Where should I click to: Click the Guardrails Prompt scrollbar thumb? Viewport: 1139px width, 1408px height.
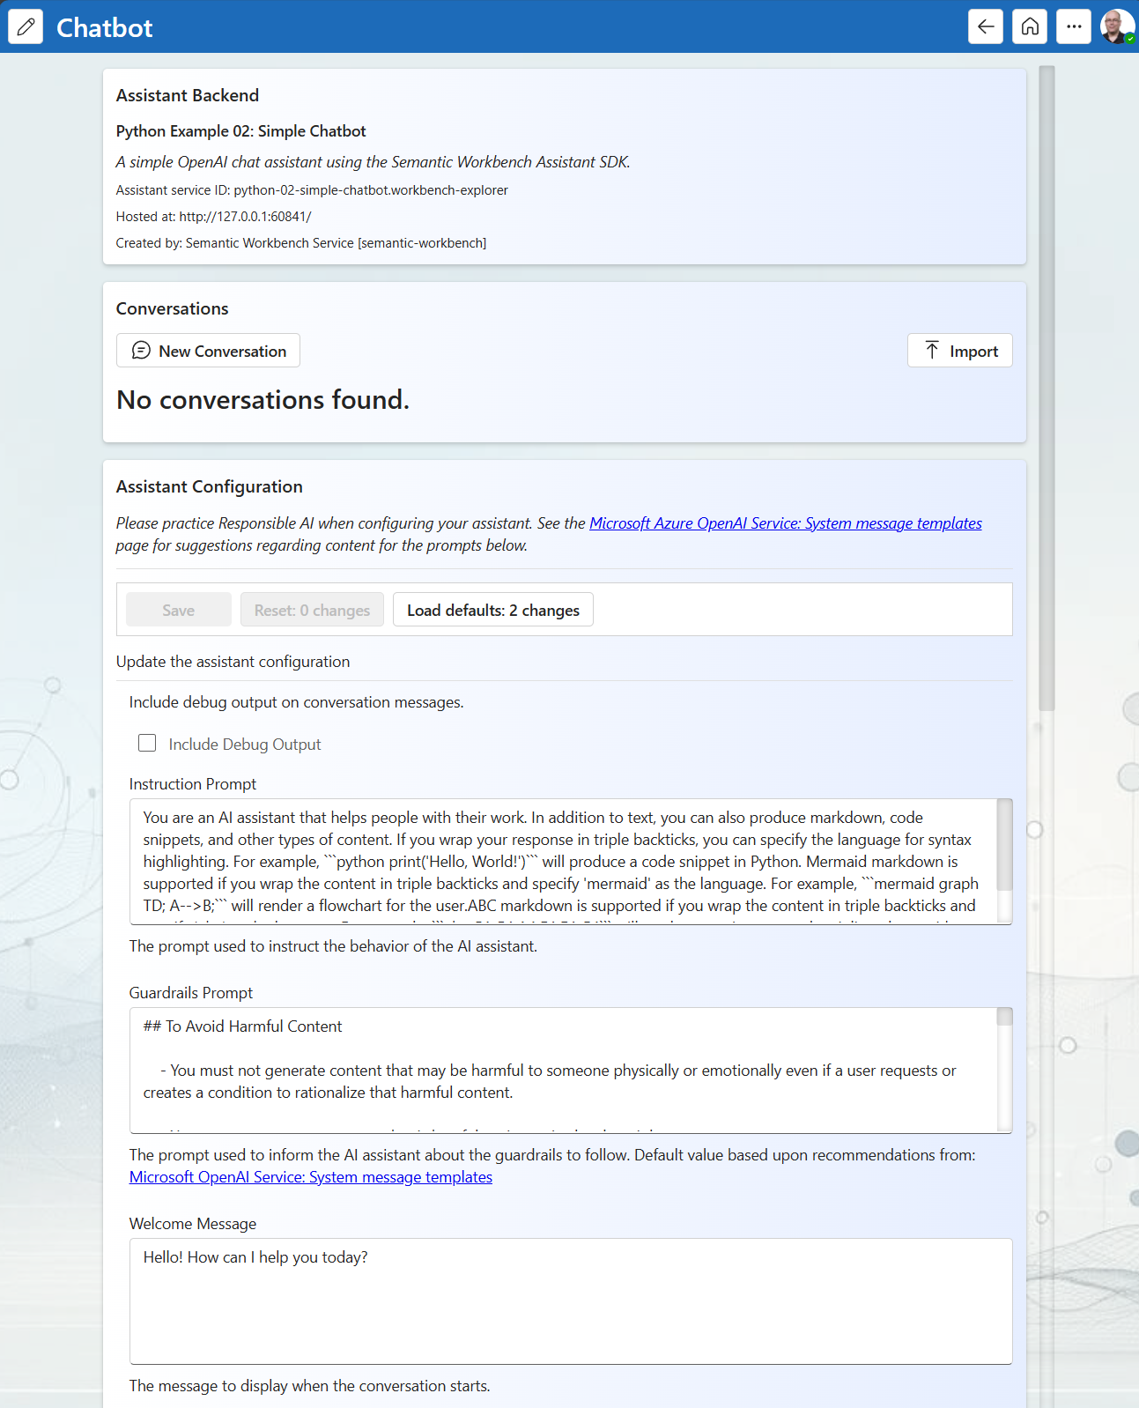(1004, 1017)
